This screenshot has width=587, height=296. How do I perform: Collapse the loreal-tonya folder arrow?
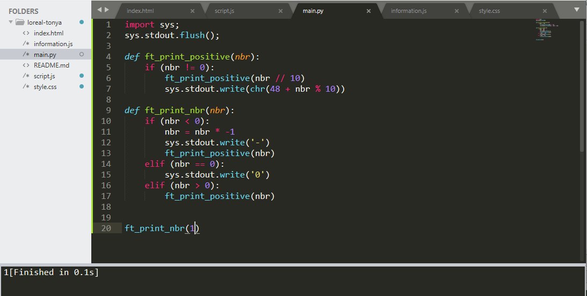coord(11,23)
